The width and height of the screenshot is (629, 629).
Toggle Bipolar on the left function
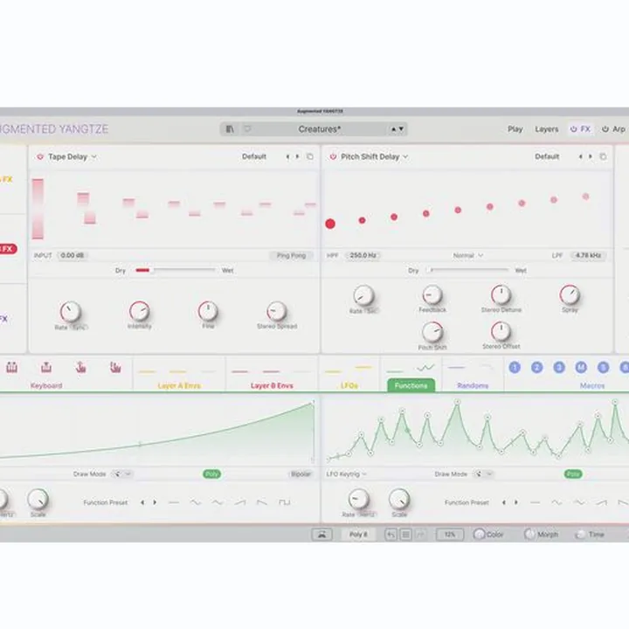pyautogui.click(x=301, y=474)
